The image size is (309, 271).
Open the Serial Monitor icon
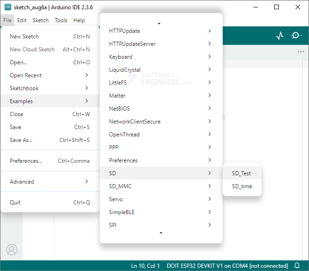click(x=296, y=36)
